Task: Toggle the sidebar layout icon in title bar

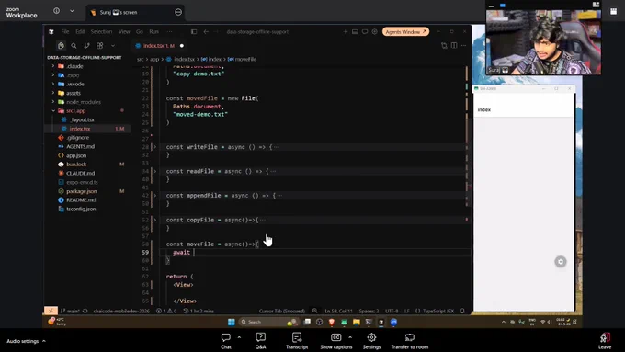Action: 194,32
